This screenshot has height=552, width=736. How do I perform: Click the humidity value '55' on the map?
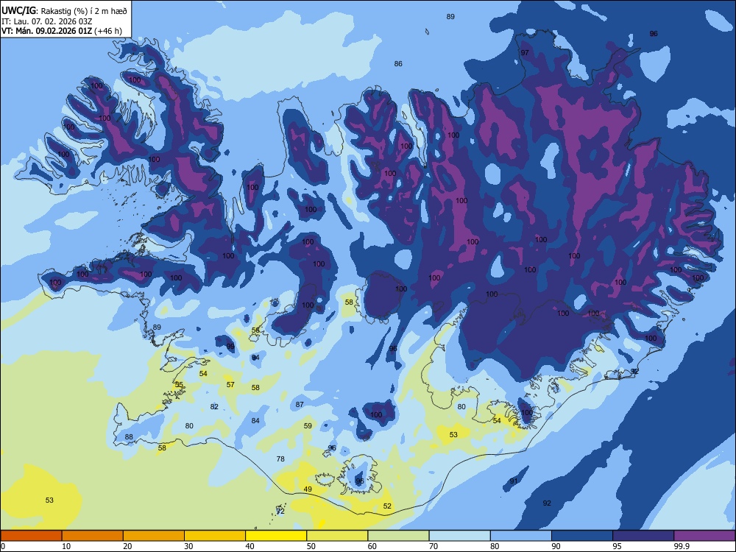[x=180, y=384]
